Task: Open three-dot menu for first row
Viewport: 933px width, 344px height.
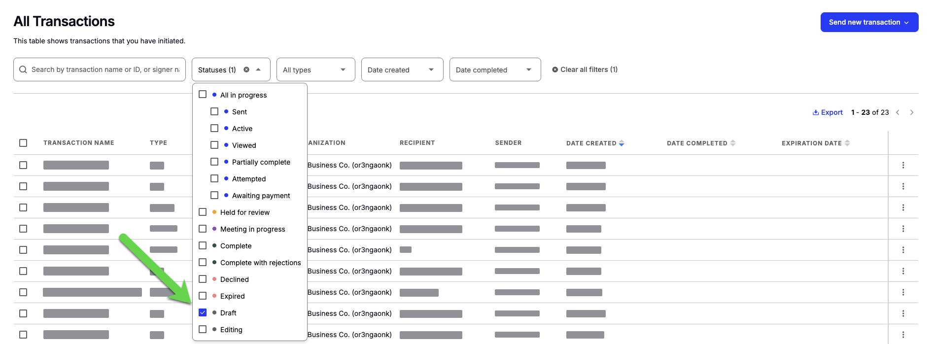Action: tap(903, 165)
